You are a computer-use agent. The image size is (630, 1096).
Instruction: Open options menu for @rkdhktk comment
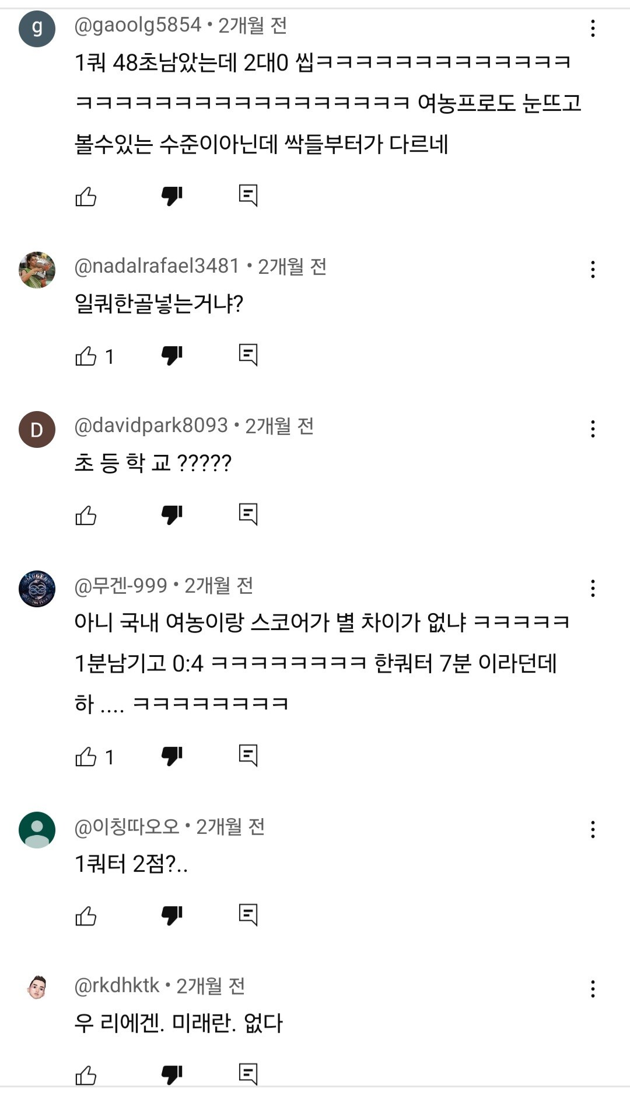click(x=593, y=989)
